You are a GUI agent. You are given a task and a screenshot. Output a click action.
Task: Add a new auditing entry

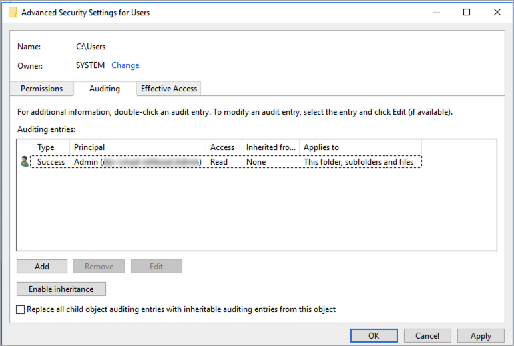(x=42, y=266)
